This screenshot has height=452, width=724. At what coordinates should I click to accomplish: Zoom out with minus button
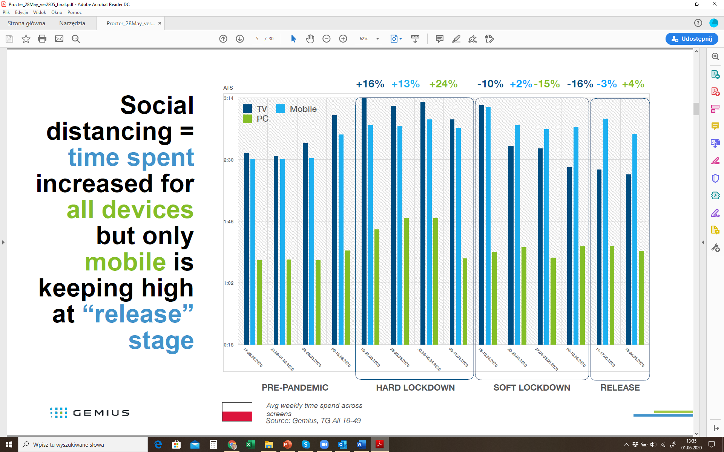click(x=327, y=39)
